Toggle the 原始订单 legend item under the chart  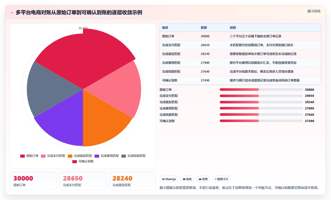(29, 156)
